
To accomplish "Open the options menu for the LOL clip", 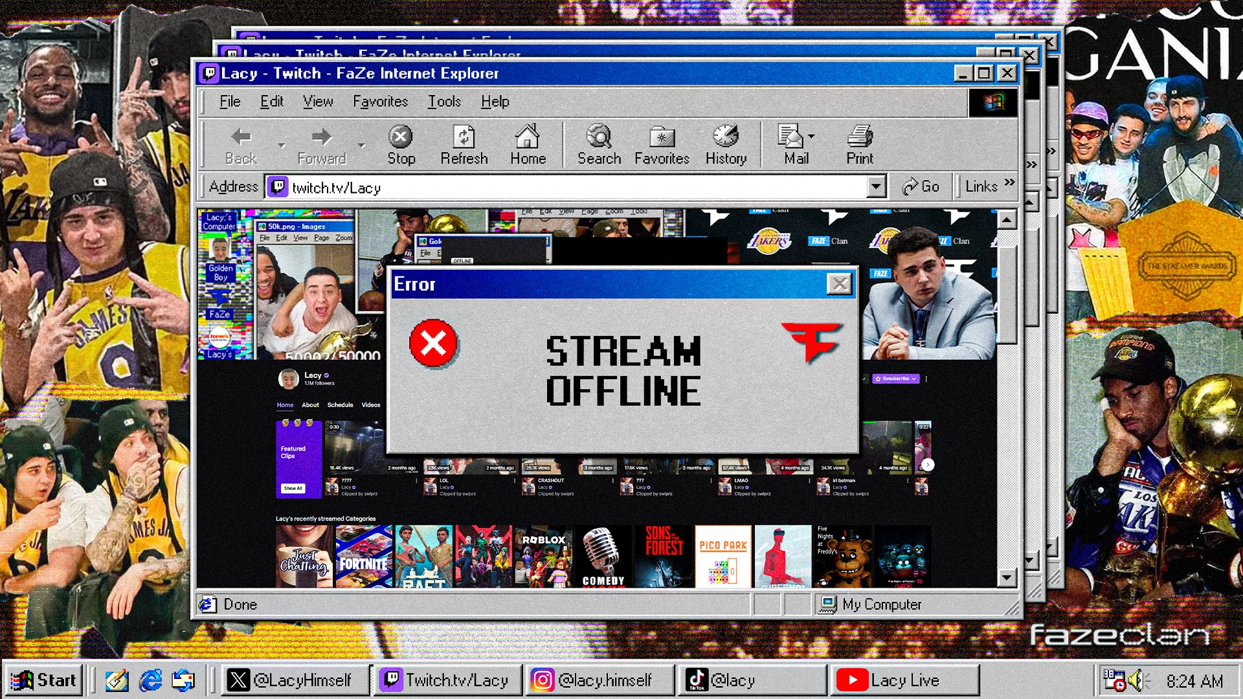I will tap(515, 481).
